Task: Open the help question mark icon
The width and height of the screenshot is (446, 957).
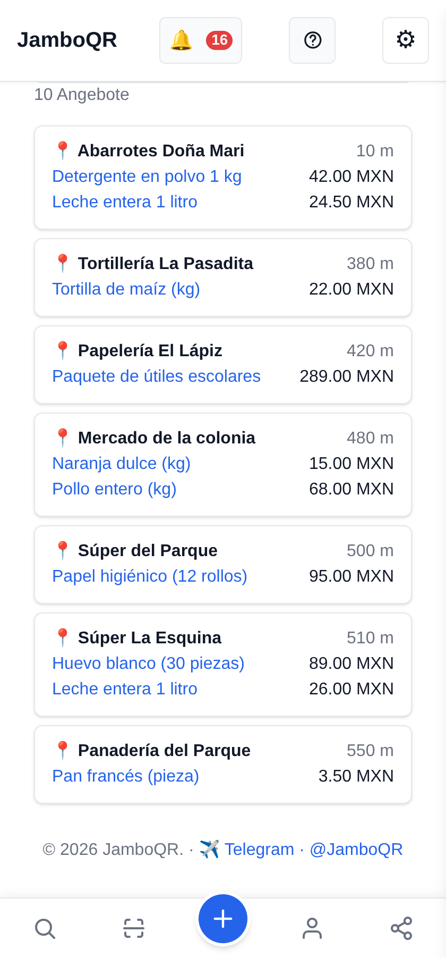Action: [x=312, y=40]
